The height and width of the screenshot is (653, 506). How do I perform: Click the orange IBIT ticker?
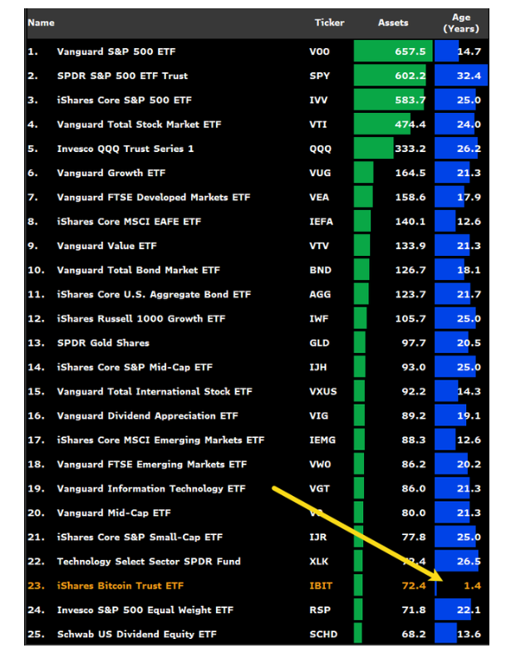click(x=321, y=586)
